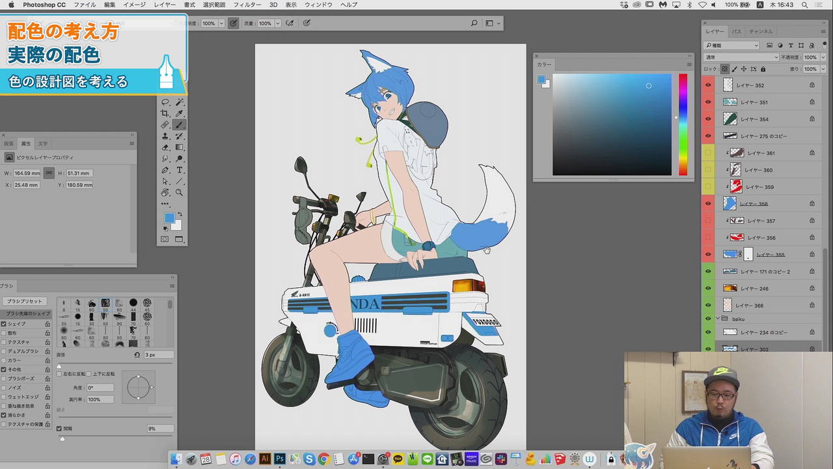Select the Zoom magnifier tool

(x=179, y=193)
